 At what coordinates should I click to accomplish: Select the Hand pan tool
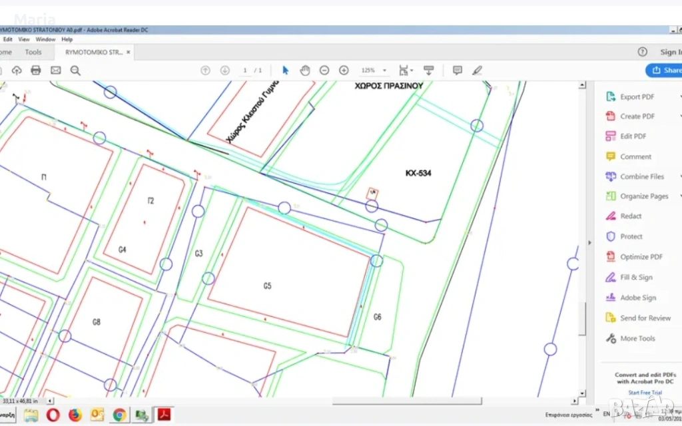click(305, 70)
